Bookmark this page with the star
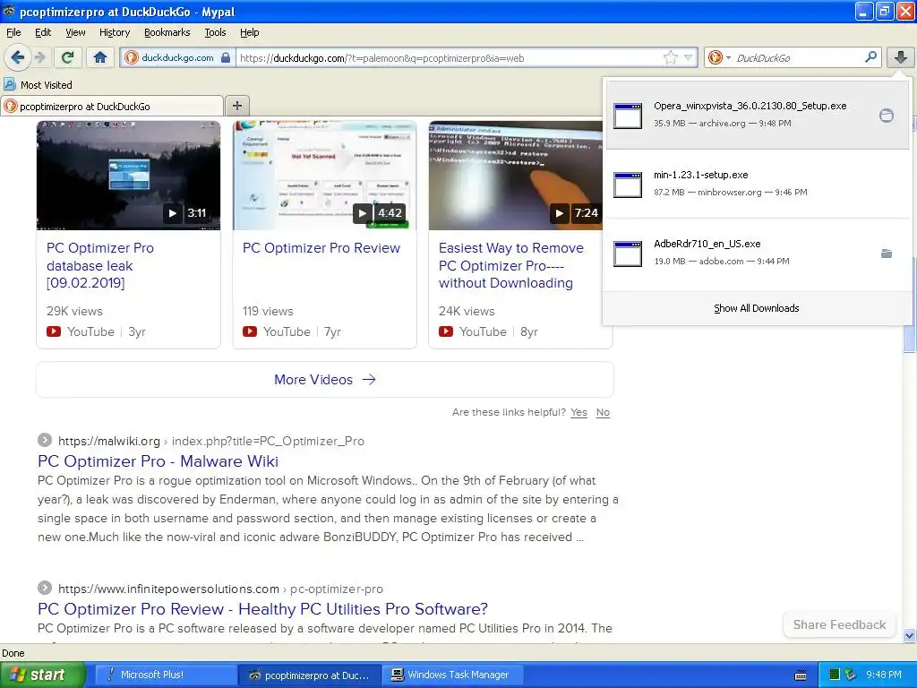 click(x=670, y=57)
